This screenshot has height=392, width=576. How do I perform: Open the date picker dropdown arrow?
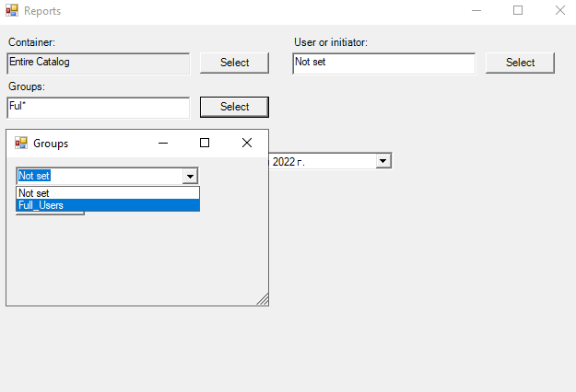[x=383, y=161]
